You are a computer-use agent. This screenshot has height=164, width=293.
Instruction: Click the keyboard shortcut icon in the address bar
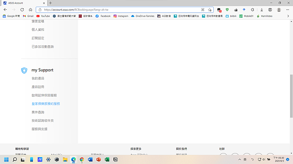tap(203, 10)
